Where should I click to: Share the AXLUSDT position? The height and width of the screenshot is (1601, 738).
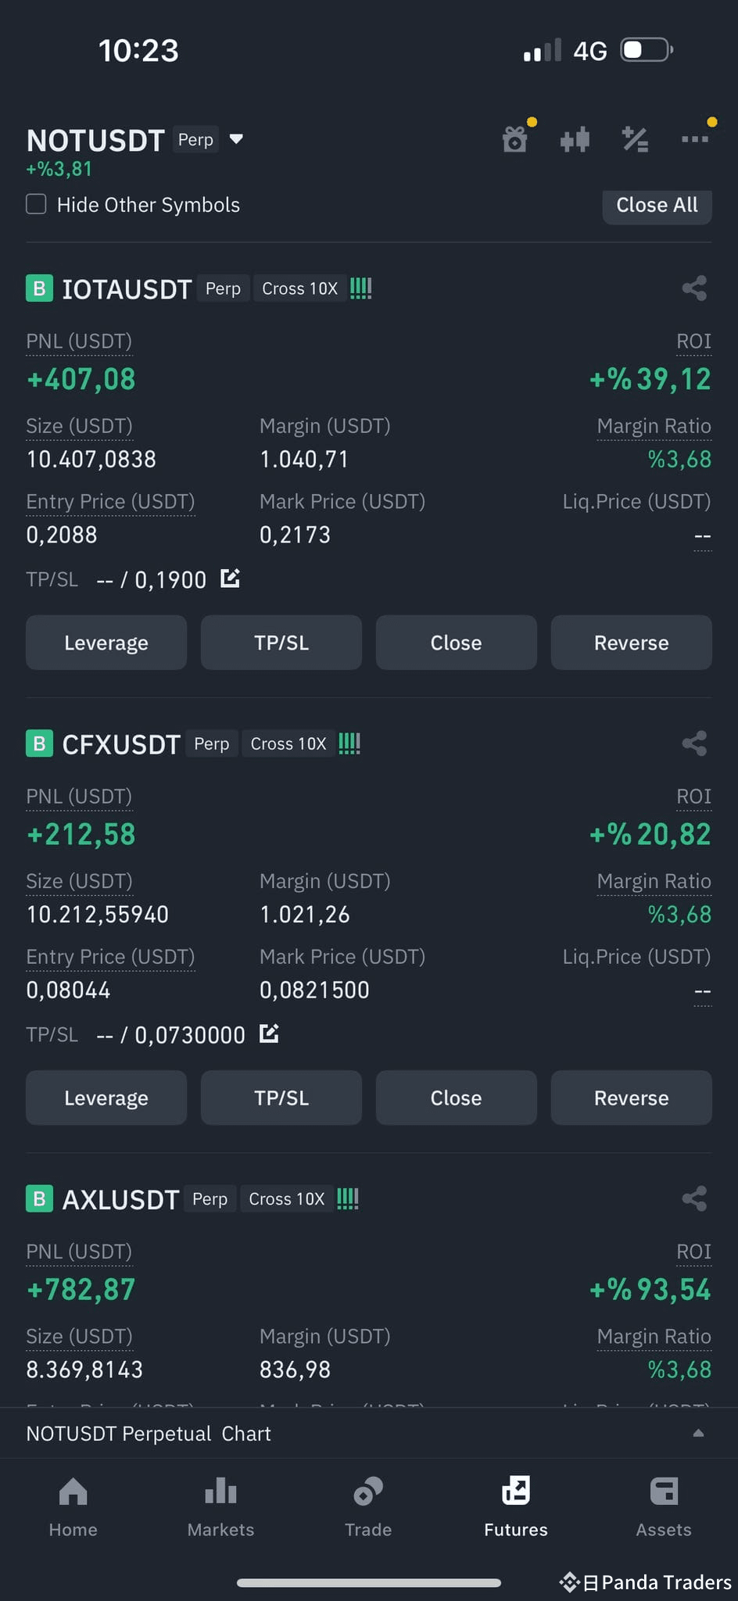694,1198
